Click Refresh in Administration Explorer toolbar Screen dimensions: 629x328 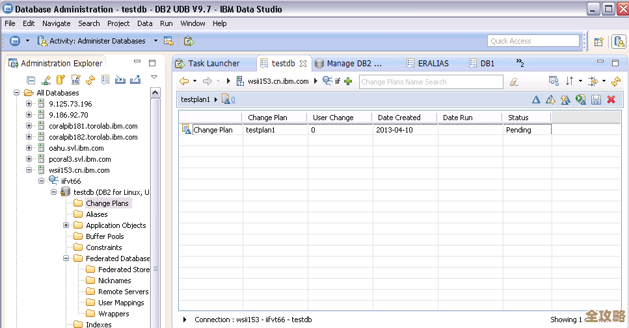90,80
